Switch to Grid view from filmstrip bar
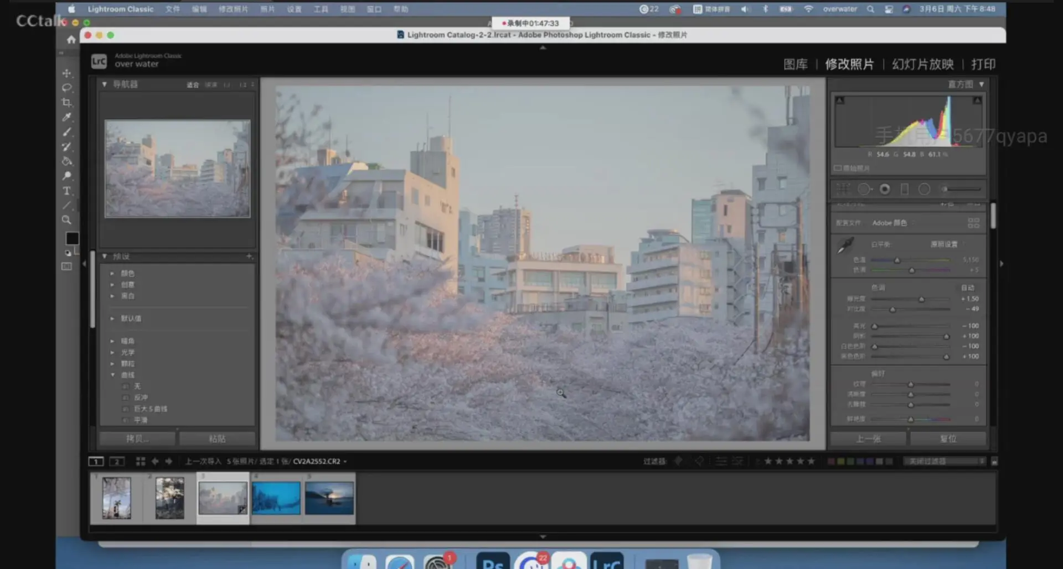Screen dimensions: 1063x569 [141, 461]
